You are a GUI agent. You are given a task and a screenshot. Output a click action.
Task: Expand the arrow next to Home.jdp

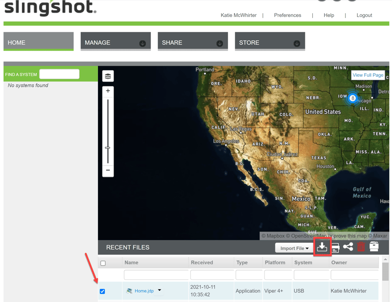point(159,290)
